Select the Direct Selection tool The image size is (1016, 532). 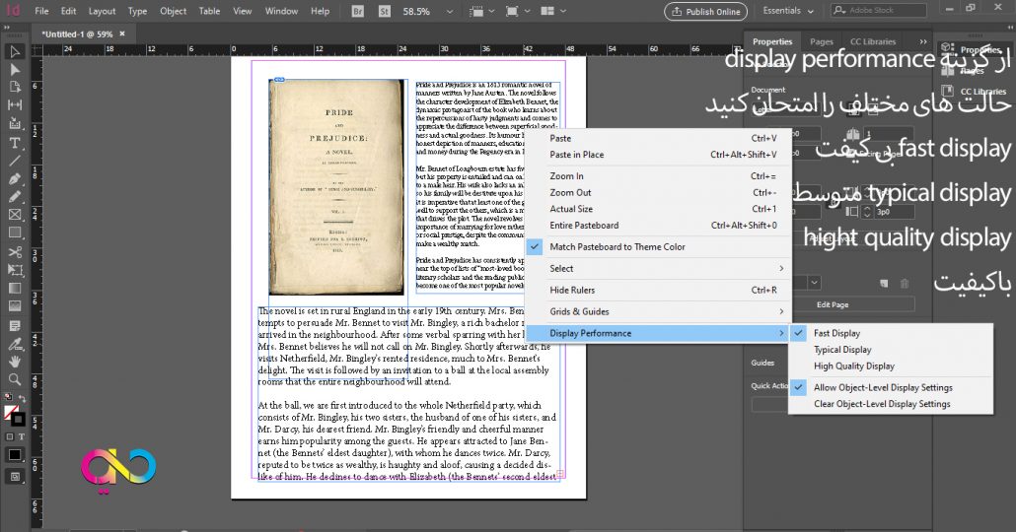pos(15,69)
